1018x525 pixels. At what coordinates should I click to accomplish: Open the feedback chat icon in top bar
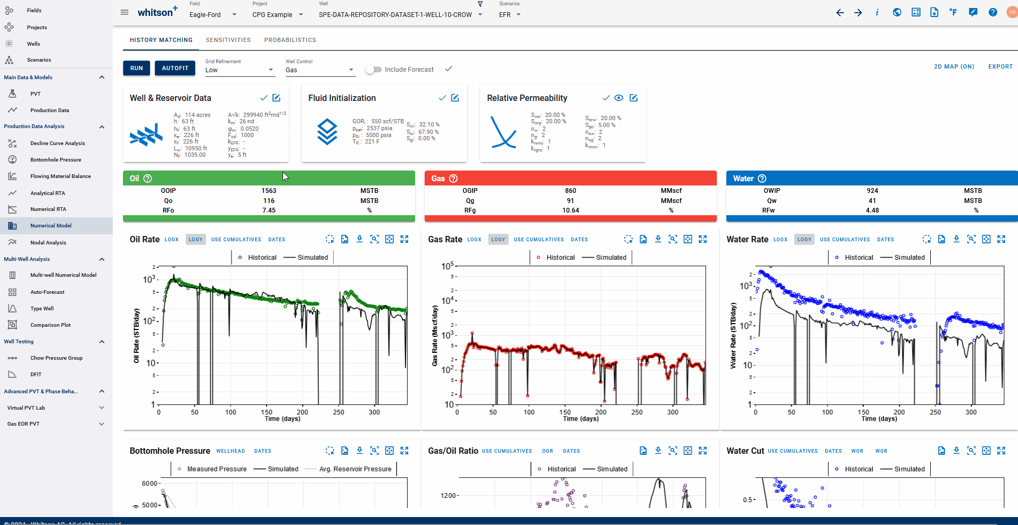click(973, 12)
